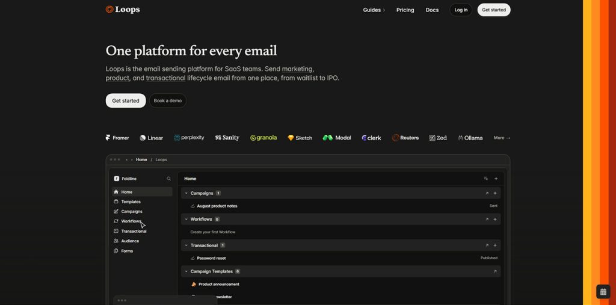Open Transactional section with its arrow icon

tap(487, 245)
